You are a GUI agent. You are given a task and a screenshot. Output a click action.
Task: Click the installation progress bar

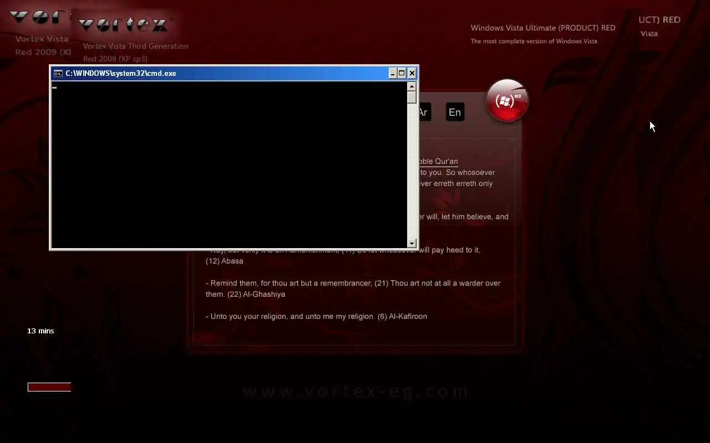(x=49, y=387)
